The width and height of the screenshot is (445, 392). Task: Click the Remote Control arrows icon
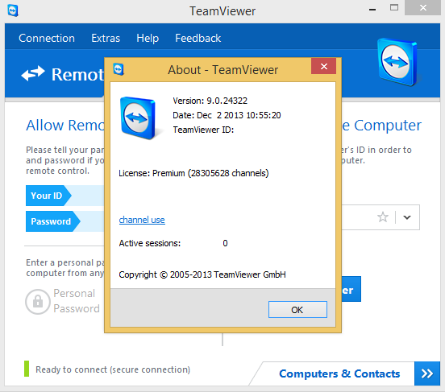click(x=33, y=73)
